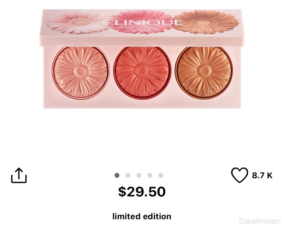Viewport: 284px width, 227px height.
Task: Click the palette's pink case base
Action: [142, 104]
